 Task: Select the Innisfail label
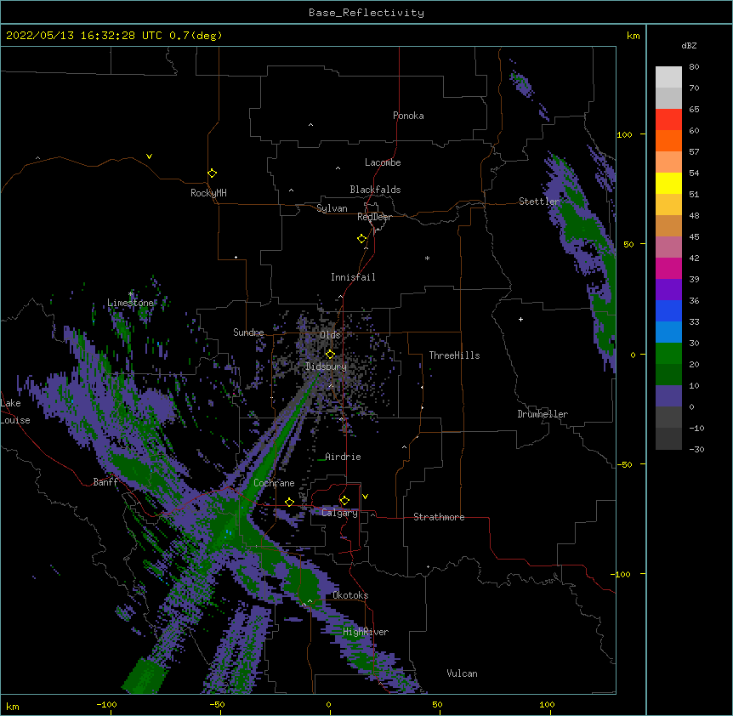coord(353,277)
